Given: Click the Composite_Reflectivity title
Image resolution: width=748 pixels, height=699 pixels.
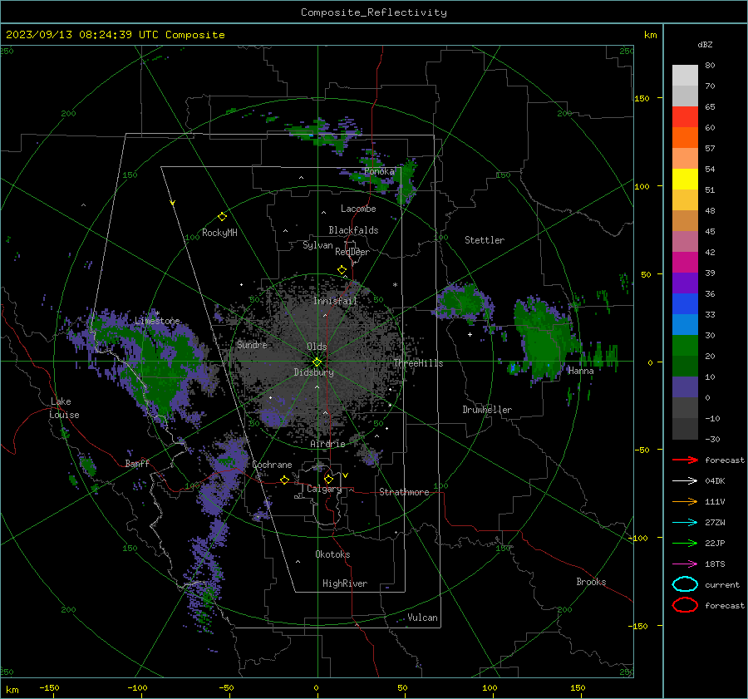Looking at the screenshot, I should coord(374,12).
